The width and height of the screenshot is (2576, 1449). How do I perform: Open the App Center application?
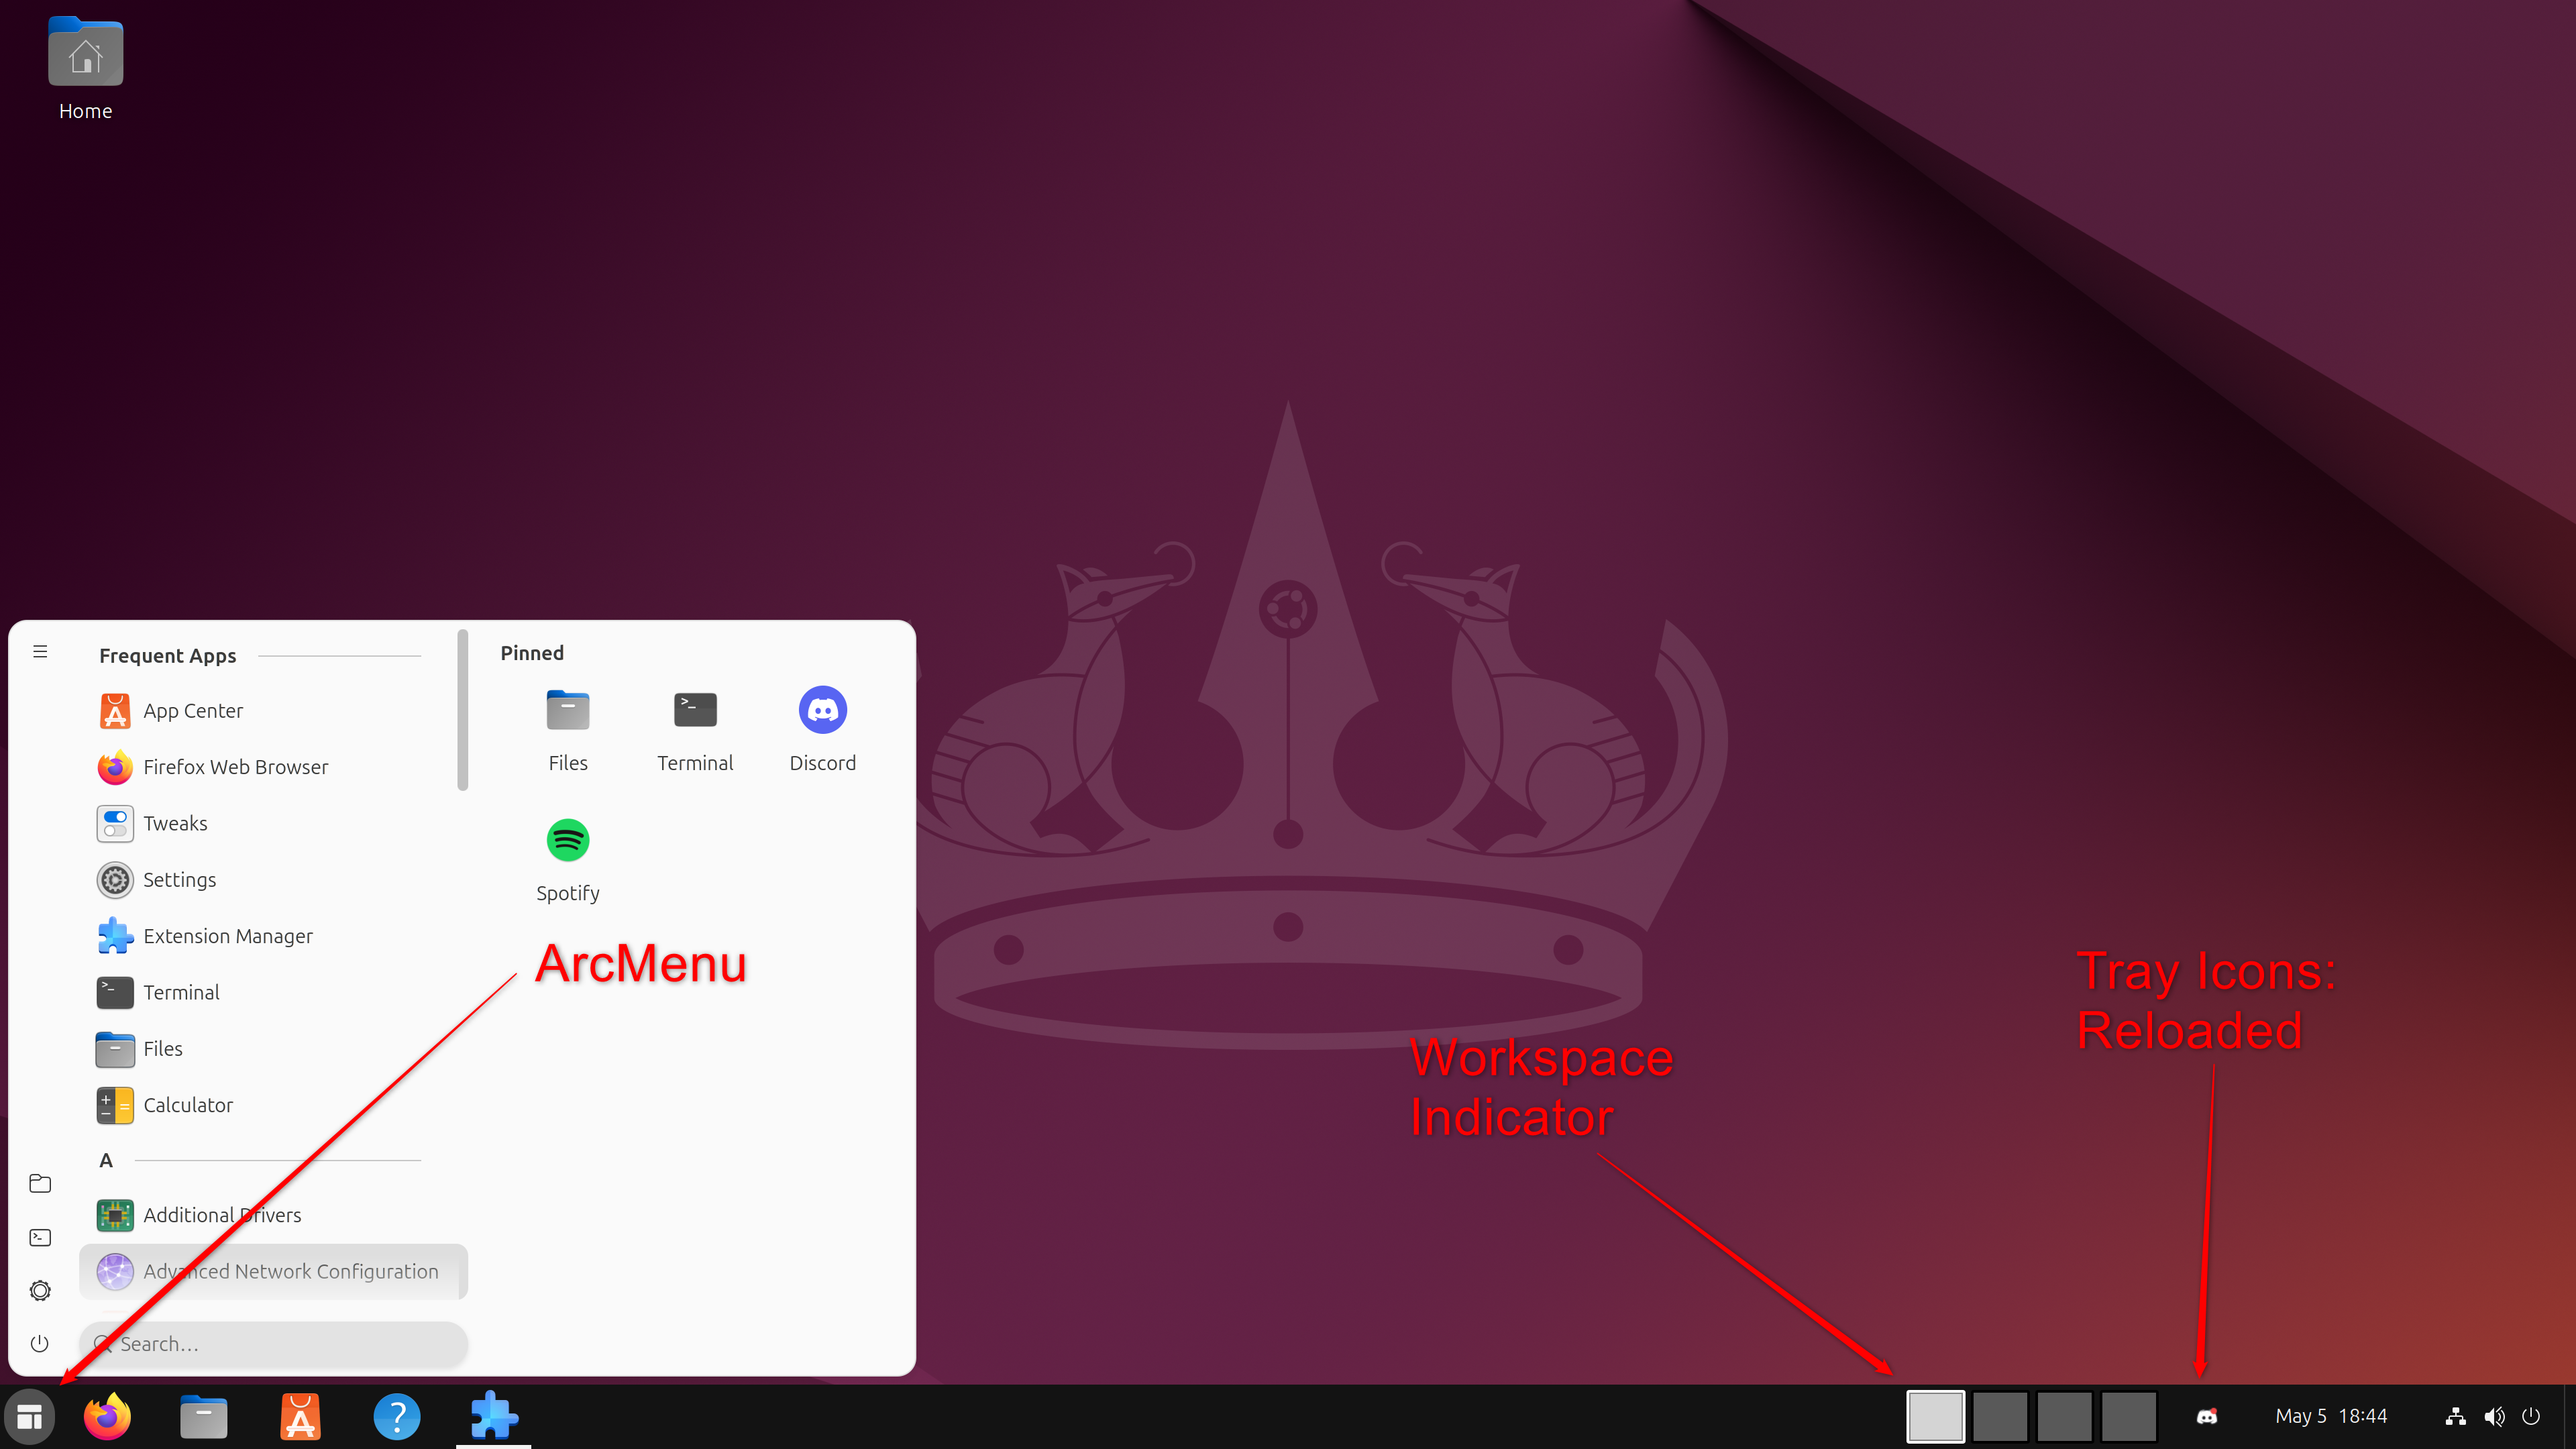[x=193, y=710]
